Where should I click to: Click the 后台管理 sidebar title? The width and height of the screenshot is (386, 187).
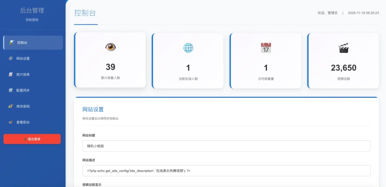pos(32,11)
